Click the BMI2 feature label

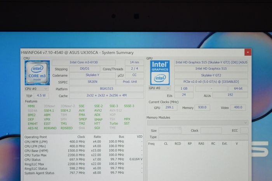[x=31, y=115]
